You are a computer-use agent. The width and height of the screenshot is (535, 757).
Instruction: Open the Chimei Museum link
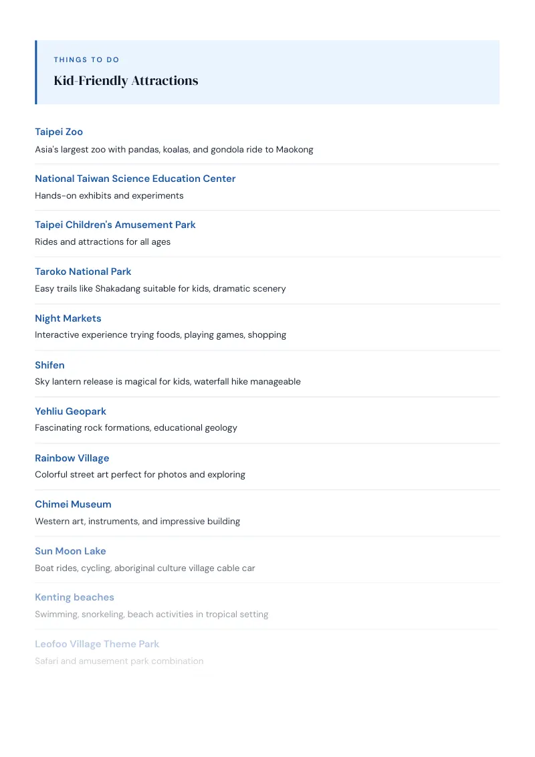point(73,504)
